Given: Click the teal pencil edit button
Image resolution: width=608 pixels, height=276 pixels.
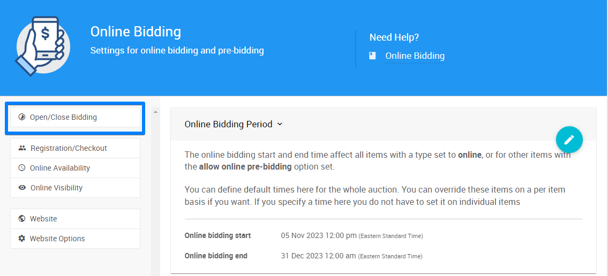Looking at the screenshot, I should tap(569, 140).
